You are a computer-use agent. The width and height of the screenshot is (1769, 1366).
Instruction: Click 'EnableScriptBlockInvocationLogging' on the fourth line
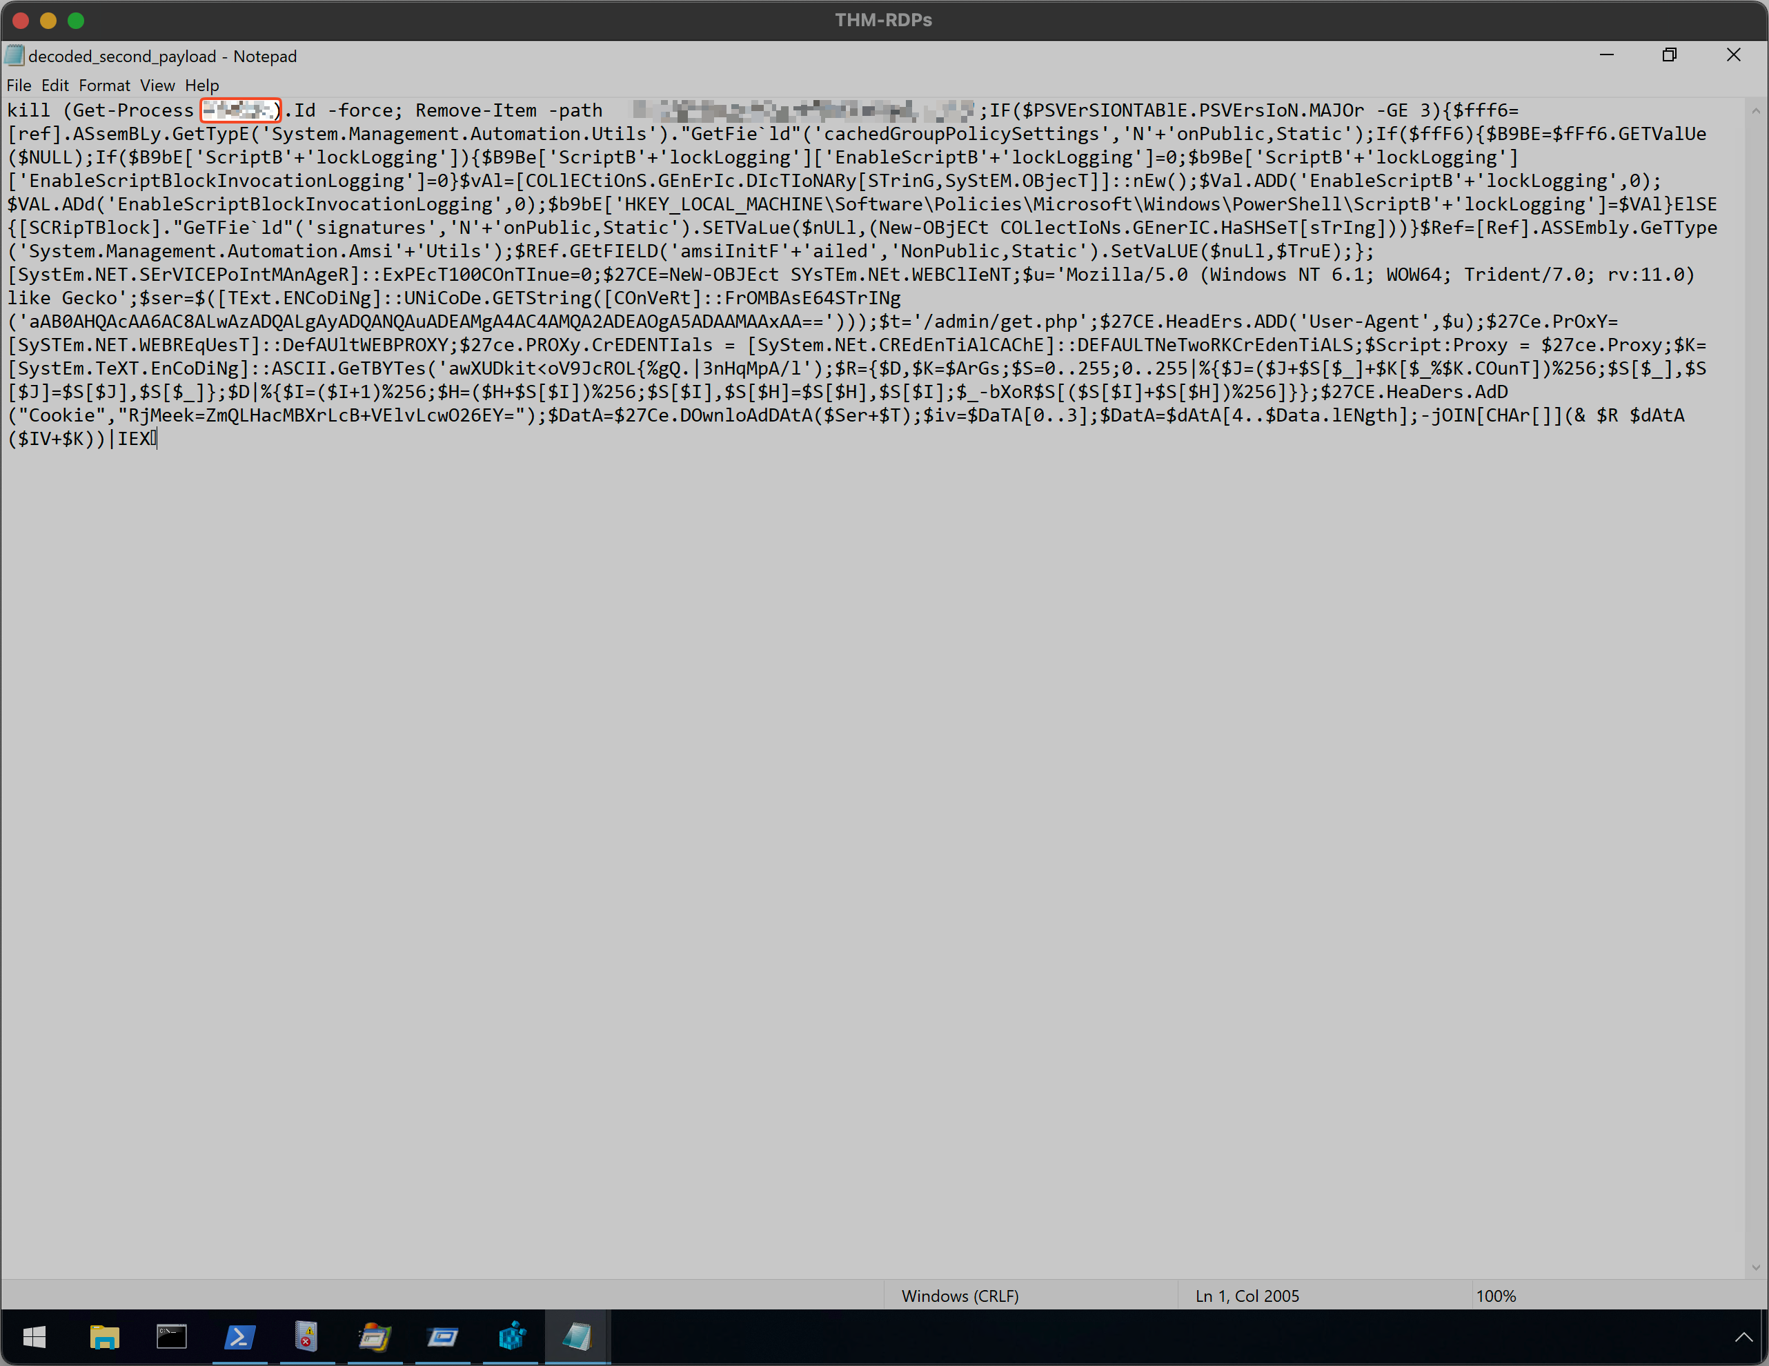tap(217, 181)
